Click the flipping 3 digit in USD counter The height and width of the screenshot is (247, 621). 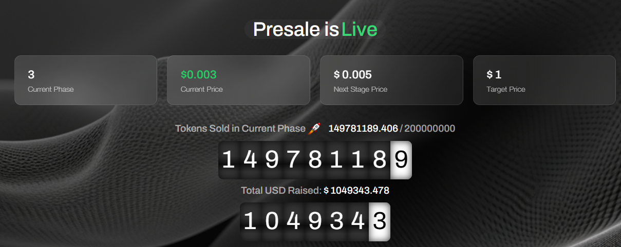point(380,221)
